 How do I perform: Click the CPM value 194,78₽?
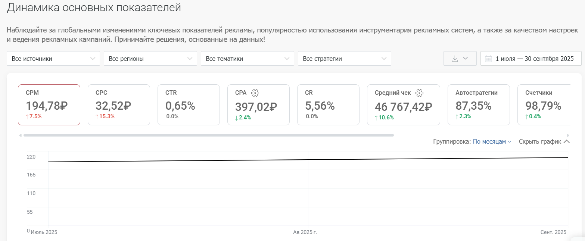pyautogui.click(x=47, y=106)
